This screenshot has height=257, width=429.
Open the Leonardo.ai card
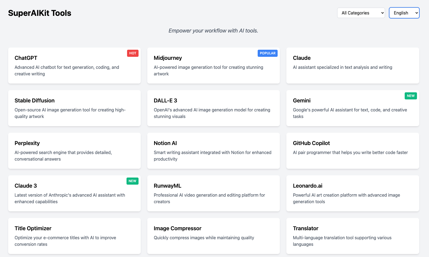(353, 193)
